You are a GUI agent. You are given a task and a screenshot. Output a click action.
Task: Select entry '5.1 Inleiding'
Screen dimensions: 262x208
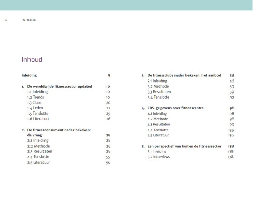pos(157,152)
